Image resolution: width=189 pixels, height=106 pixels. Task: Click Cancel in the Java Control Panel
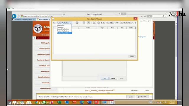coord(113,78)
